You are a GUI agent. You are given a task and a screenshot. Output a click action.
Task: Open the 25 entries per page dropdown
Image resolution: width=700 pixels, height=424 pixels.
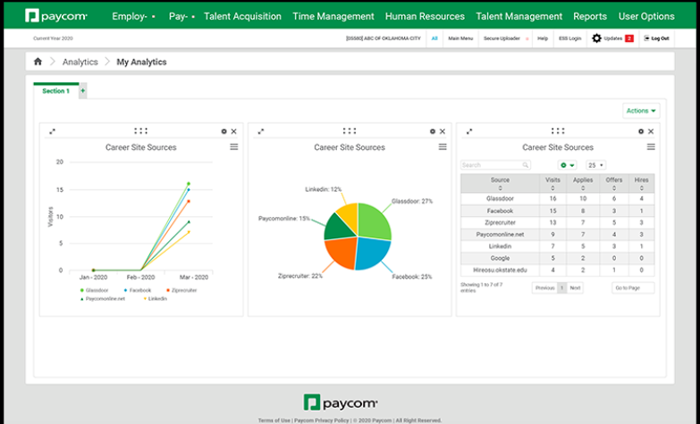[595, 165]
